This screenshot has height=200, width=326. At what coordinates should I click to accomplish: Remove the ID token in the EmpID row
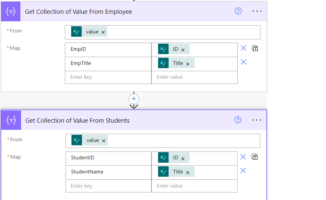coord(183,50)
